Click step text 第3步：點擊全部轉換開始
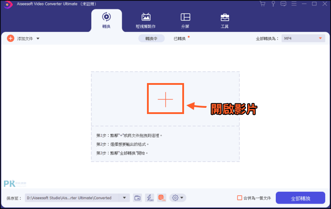This screenshot has height=209, width=331. [x=122, y=153]
